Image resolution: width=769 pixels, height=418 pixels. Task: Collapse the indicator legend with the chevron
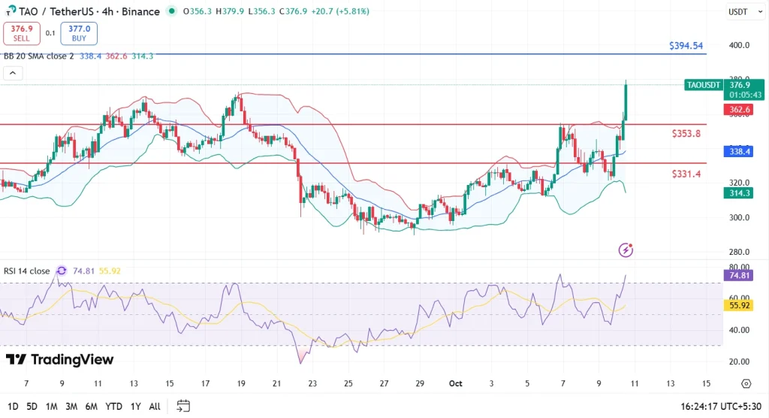click(x=13, y=73)
